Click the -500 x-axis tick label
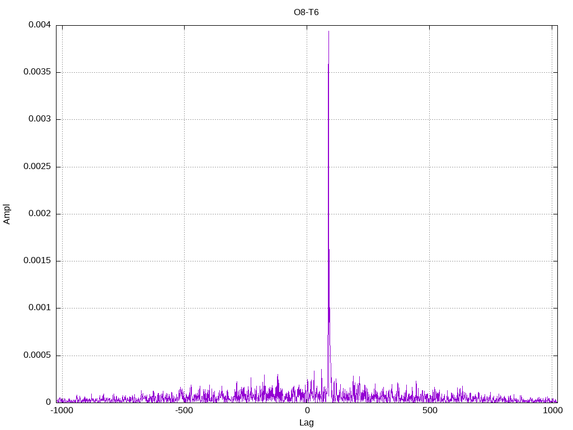The width and height of the screenshot is (573, 430). coord(184,411)
